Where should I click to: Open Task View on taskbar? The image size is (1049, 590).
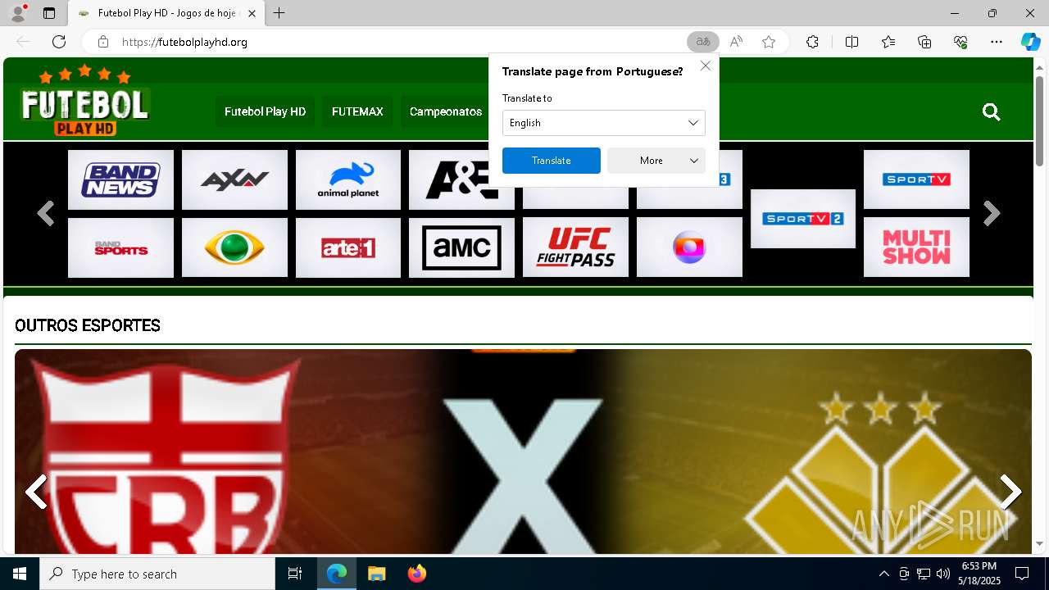(295, 574)
